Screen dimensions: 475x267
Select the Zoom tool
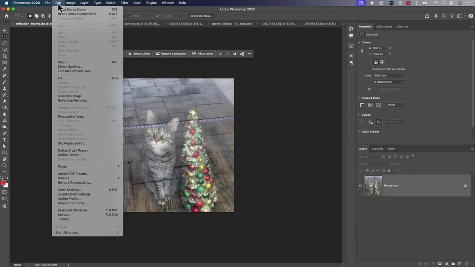[5, 165]
